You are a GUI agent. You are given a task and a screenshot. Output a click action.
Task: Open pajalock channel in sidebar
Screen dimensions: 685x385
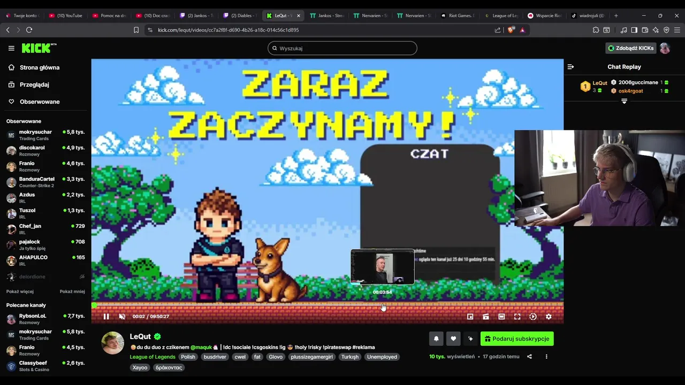click(x=45, y=245)
